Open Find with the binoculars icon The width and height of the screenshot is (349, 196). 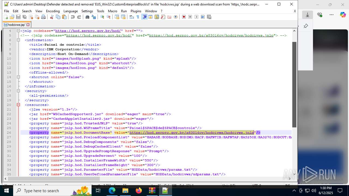click(x=87, y=17)
